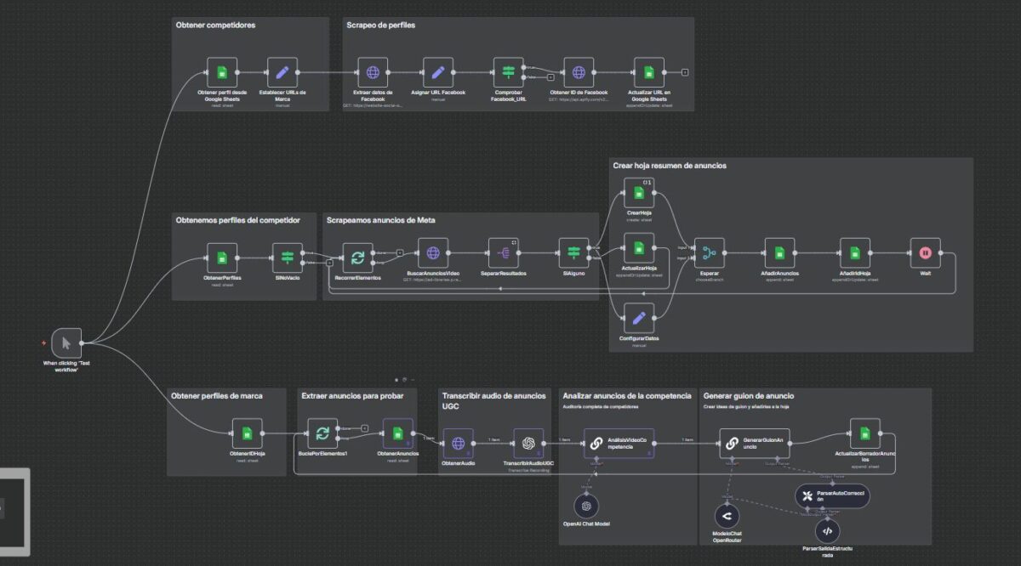Click the 'Esperar' merge node
Viewport: 1021px width, 566px height.
(x=709, y=252)
